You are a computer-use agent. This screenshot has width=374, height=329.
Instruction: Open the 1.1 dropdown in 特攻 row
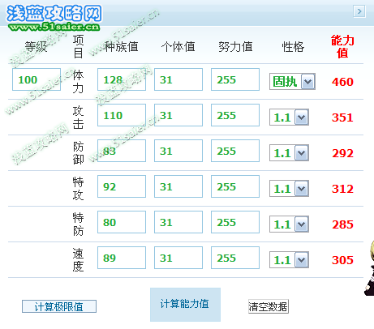[289, 189]
